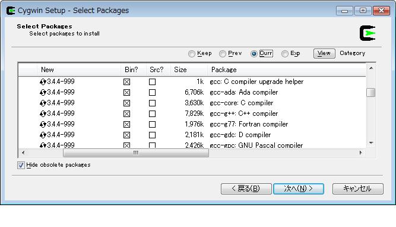Cycle version icon for gcc-g77 Fortran compiler
Image resolution: width=396 pixels, height=227 pixels.
tap(43, 124)
